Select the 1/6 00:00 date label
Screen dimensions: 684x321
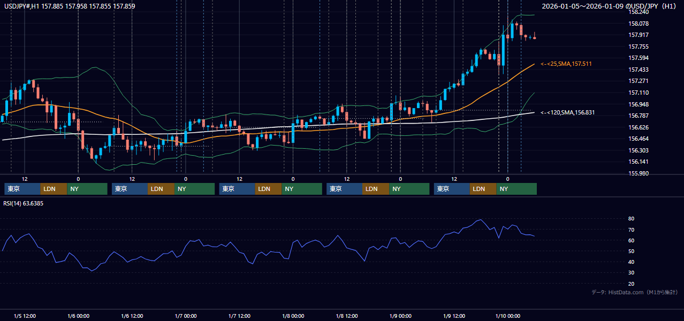click(78, 316)
